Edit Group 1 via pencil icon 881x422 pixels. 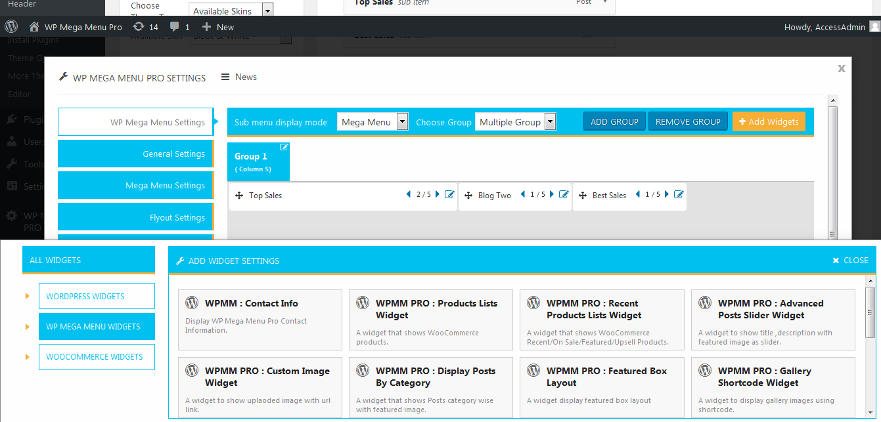[284, 147]
